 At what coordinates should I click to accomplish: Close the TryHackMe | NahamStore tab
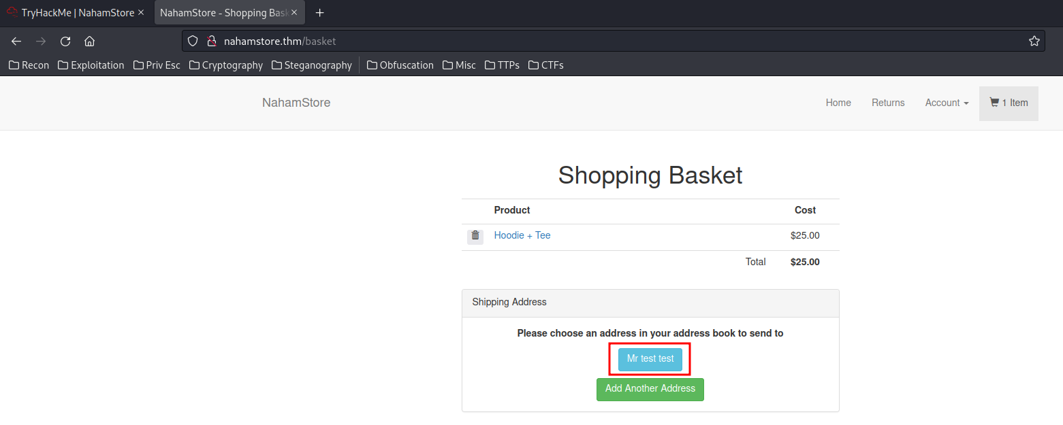[141, 13]
